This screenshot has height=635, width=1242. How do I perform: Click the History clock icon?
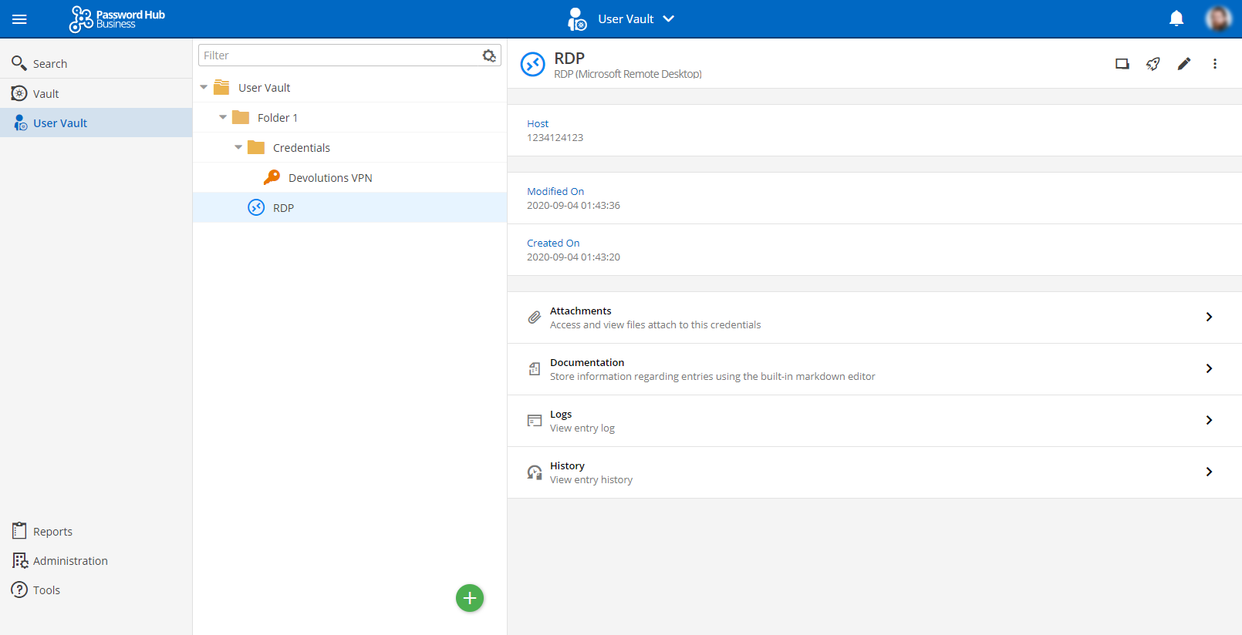pos(534,472)
